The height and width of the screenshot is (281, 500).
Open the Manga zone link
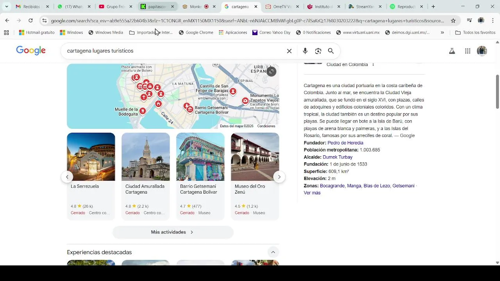click(354, 186)
